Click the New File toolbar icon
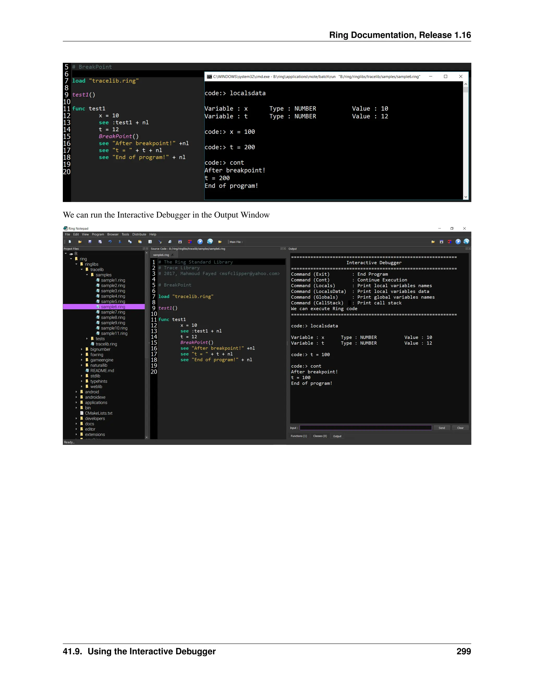Image resolution: width=534 pixels, height=691 pixels. coord(70,242)
